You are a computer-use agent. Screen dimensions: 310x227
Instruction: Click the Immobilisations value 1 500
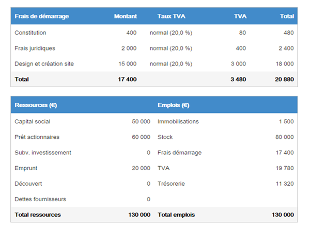pyautogui.click(x=286, y=121)
